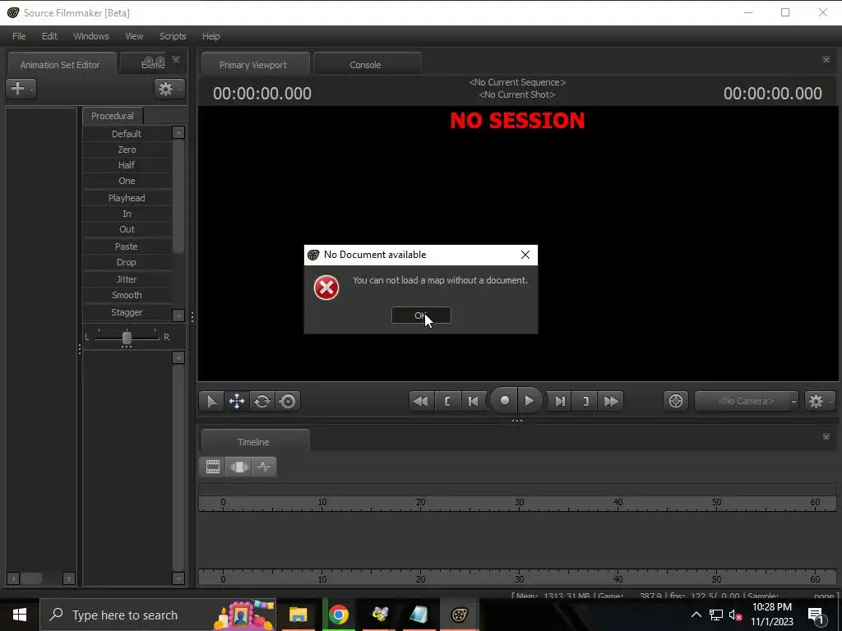
Task: Select the Procedural presets tab
Action: [112, 116]
